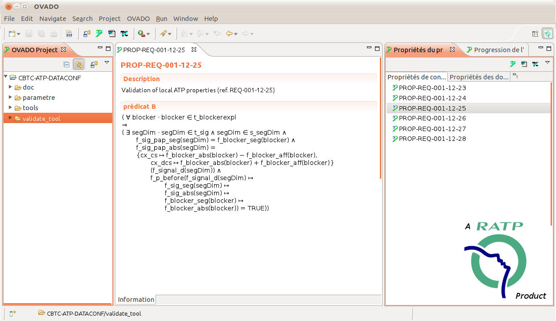Toggle the OVADO perspective button at top right
The height and width of the screenshot is (321, 556).
(547, 33)
